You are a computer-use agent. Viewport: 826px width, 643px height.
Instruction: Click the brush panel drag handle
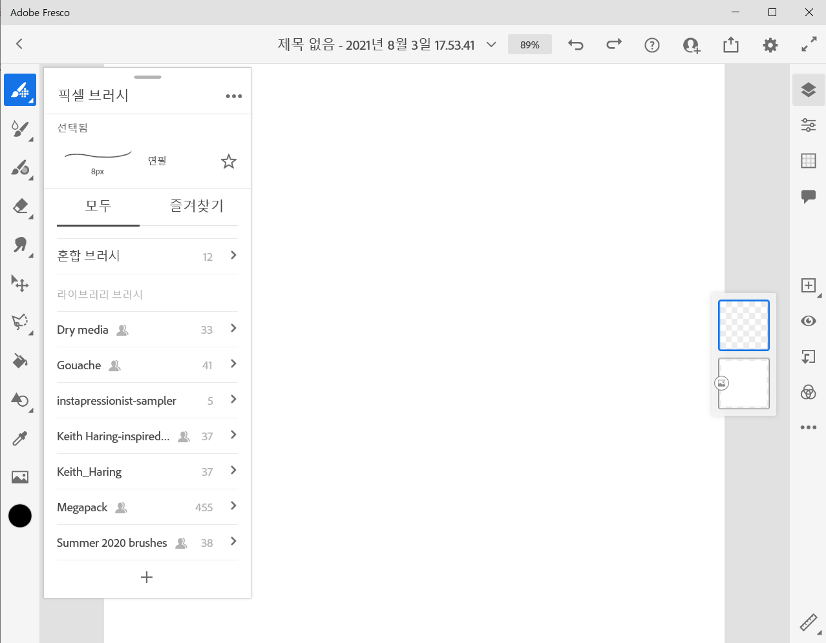[148, 77]
